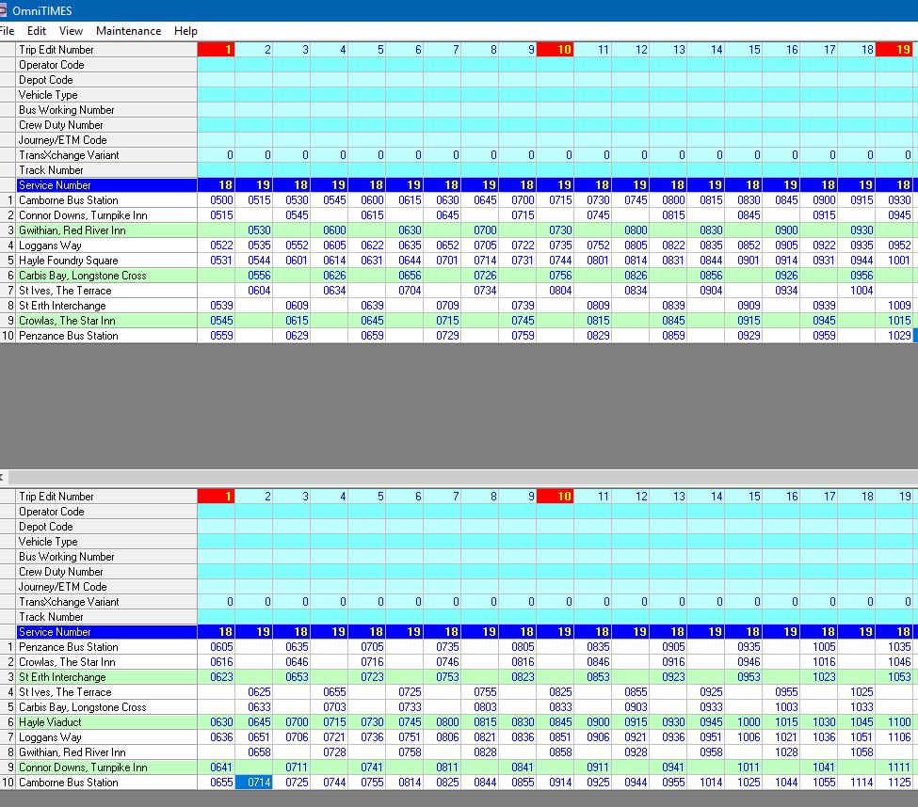This screenshot has width=918, height=807.
Task: Click the 0605 Penzance Bus Station departure cell
Action: coord(217,647)
